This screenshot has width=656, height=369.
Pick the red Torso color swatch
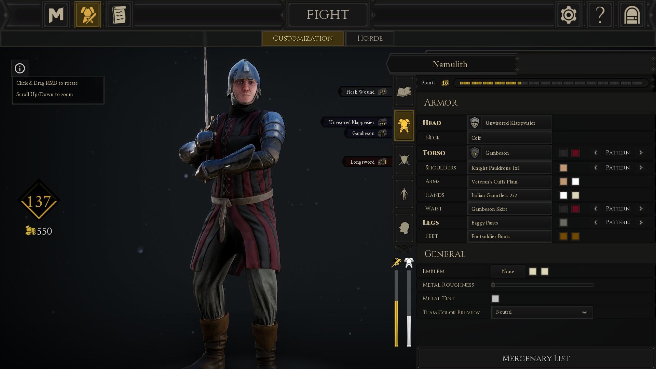pos(575,153)
